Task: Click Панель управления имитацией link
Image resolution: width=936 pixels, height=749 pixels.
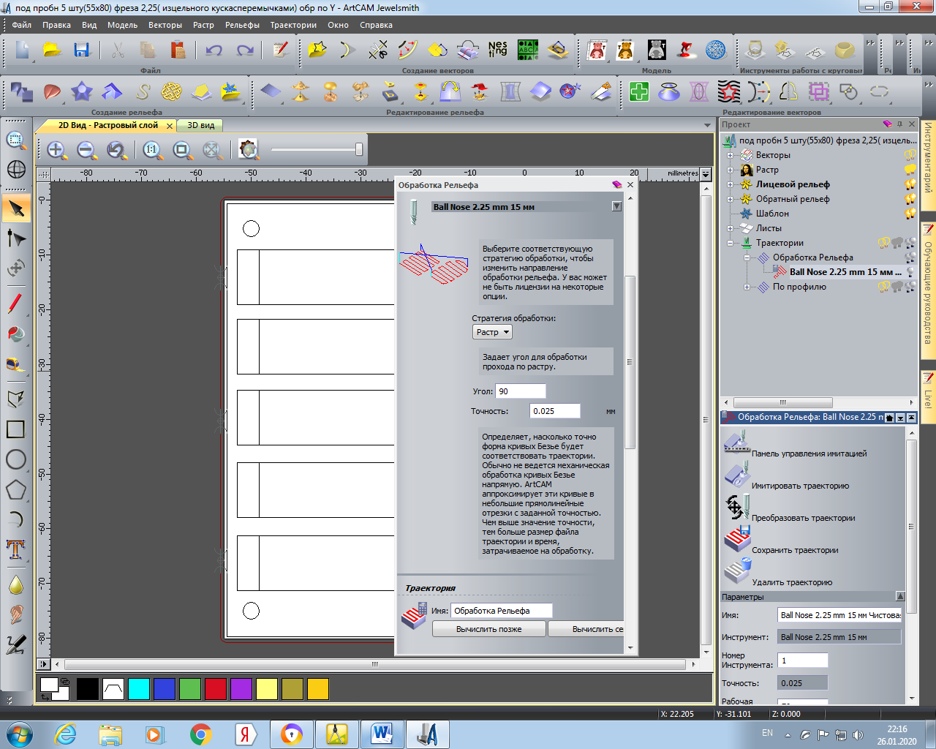Action: (809, 453)
